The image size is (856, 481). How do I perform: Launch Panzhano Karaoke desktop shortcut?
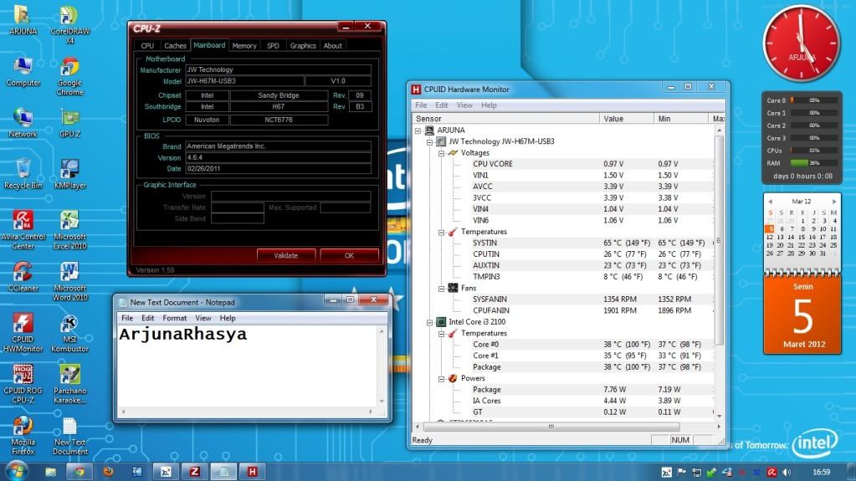pos(70,384)
